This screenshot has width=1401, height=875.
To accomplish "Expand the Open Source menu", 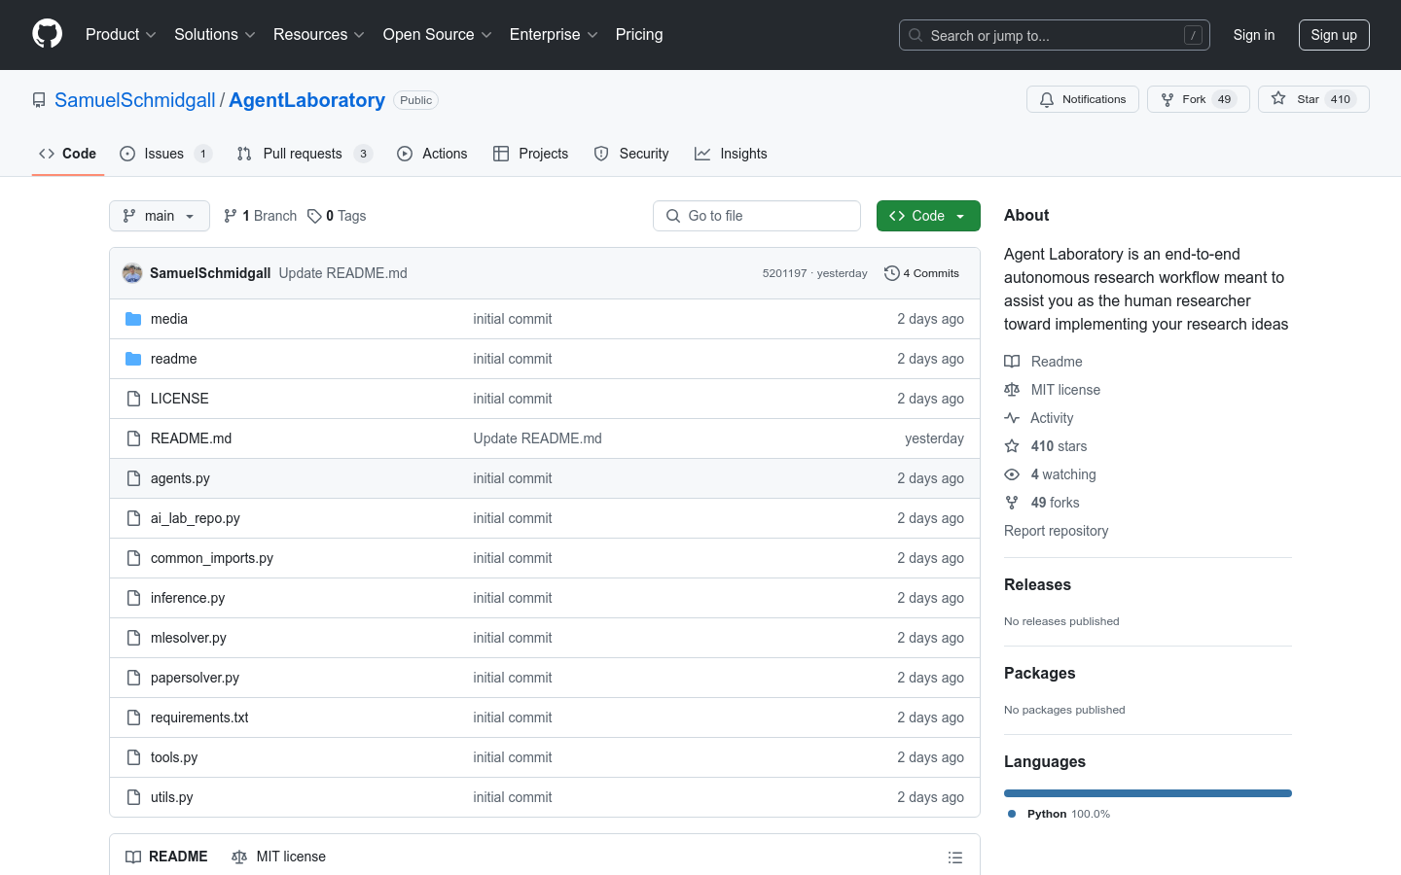I will tap(438, 34).
